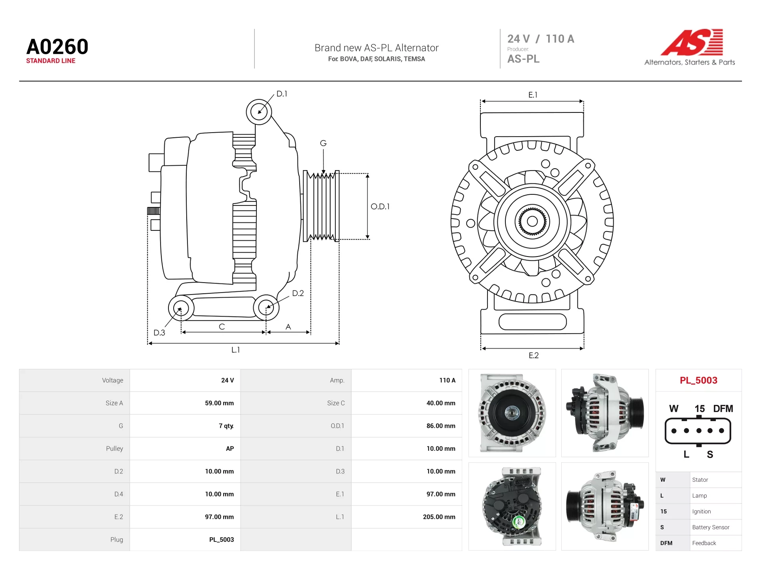
Task: Click the L.1 length dimension label
Action: [x=236, y=350]
